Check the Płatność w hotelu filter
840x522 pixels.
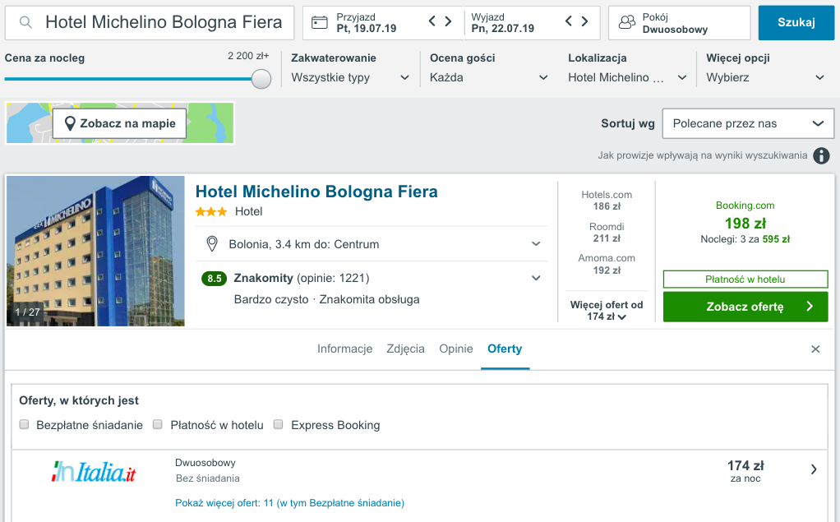(158, 424)
